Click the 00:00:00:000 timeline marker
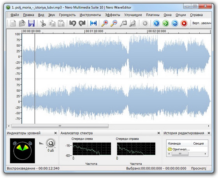The width and height of the screenshot is (218, 178). pos(32,31)
